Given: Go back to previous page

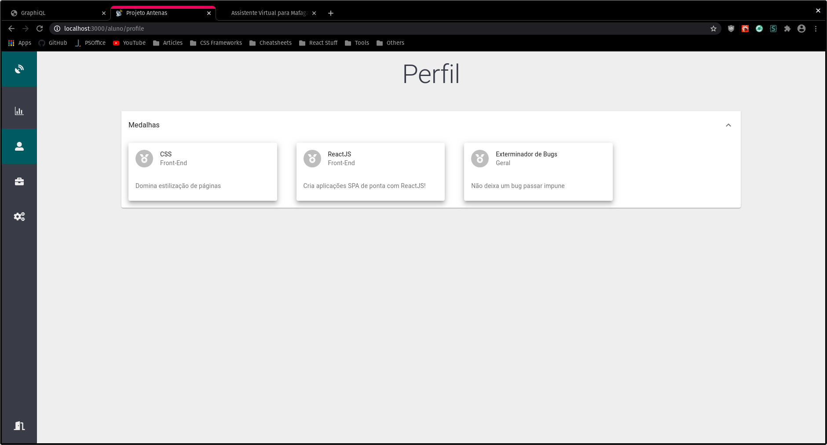Looking at the screenshot, I should (x=11, y=29).
